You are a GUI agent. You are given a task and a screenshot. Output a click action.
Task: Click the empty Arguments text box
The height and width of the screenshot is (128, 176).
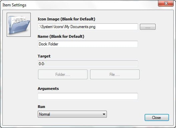click(88, 96)
